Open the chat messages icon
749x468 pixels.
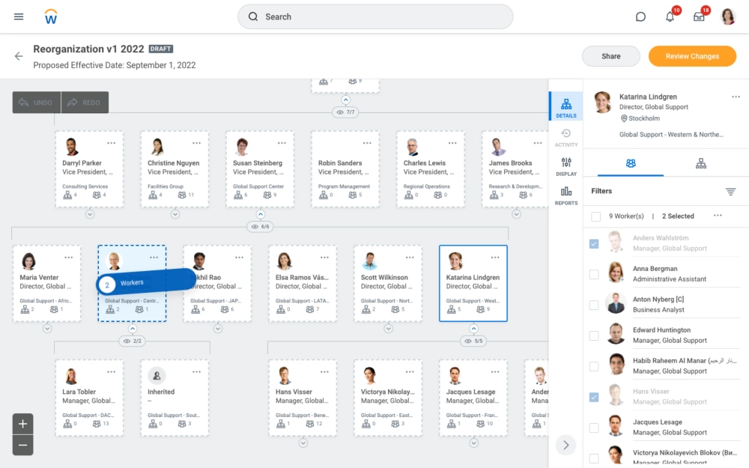tap(640, 16)
